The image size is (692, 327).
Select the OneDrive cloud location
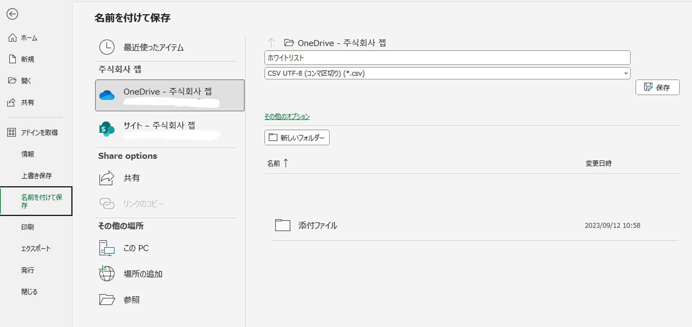170,95
